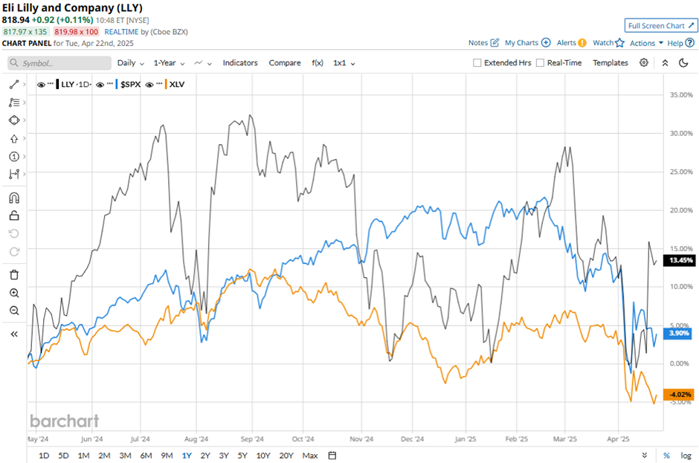Viewport: 699px width, 463px height.
Task: Open Help question mark
Action: point(689,43)
